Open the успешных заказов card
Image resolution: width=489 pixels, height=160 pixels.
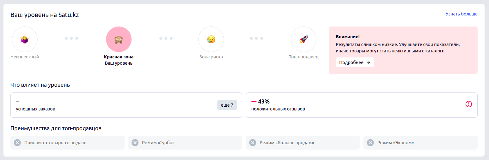126,105
